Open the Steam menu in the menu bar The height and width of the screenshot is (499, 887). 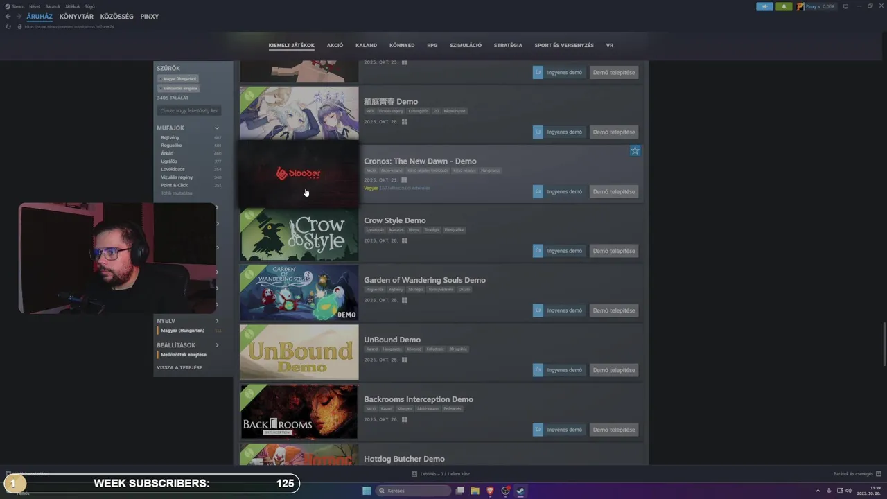pos(18,6)
